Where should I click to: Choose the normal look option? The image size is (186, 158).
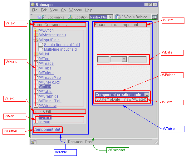[x=46, y=117]
